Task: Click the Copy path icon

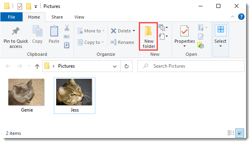Action: [67, 37]
